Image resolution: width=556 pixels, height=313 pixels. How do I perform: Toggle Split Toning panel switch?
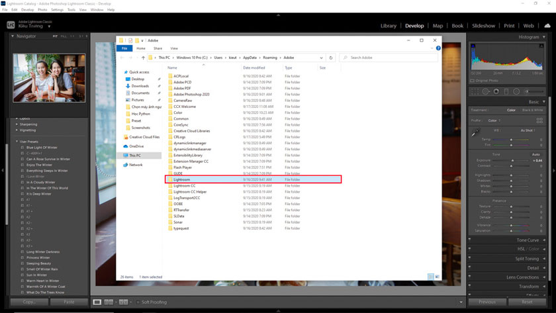point(470,259)
